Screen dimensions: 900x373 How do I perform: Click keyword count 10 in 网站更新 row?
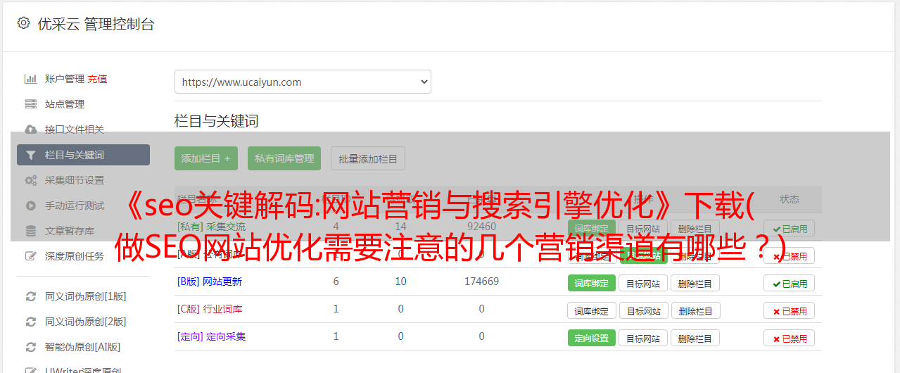coord(400,282)
